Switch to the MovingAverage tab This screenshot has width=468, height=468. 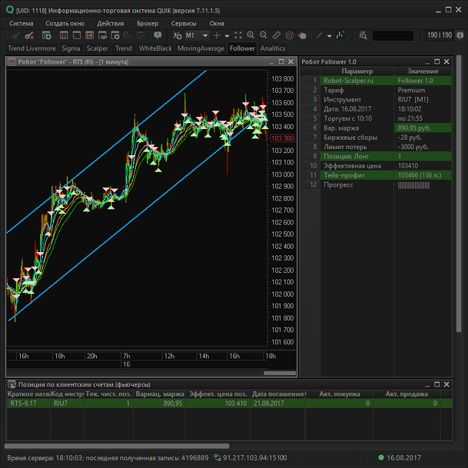(201, 48)
